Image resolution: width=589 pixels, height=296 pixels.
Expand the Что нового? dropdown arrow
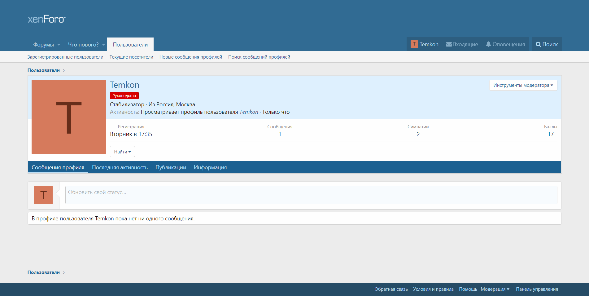click(x=103, y=45)
